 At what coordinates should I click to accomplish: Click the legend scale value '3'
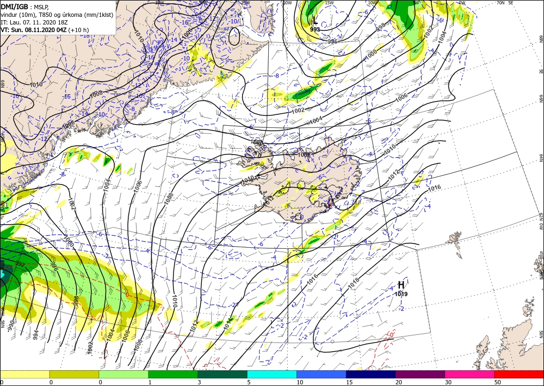[x=200, y=382]
